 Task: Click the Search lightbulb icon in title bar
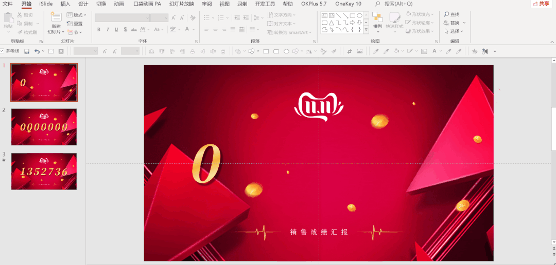tap(377, 4)
